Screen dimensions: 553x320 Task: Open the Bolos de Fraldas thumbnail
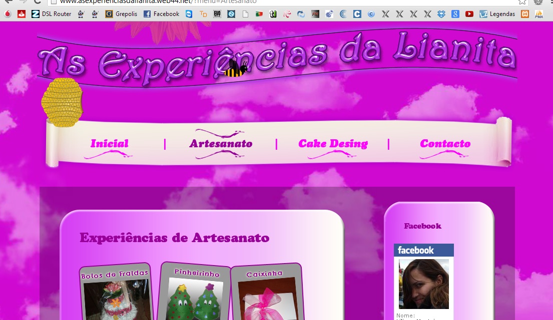coord(117,292)
